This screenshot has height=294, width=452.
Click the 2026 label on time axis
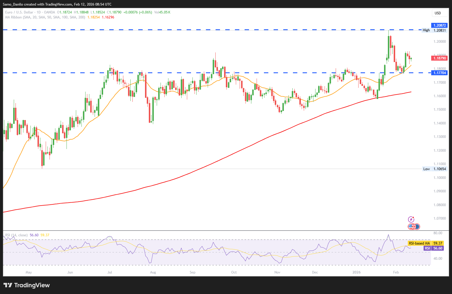click(x=357, y=272)
